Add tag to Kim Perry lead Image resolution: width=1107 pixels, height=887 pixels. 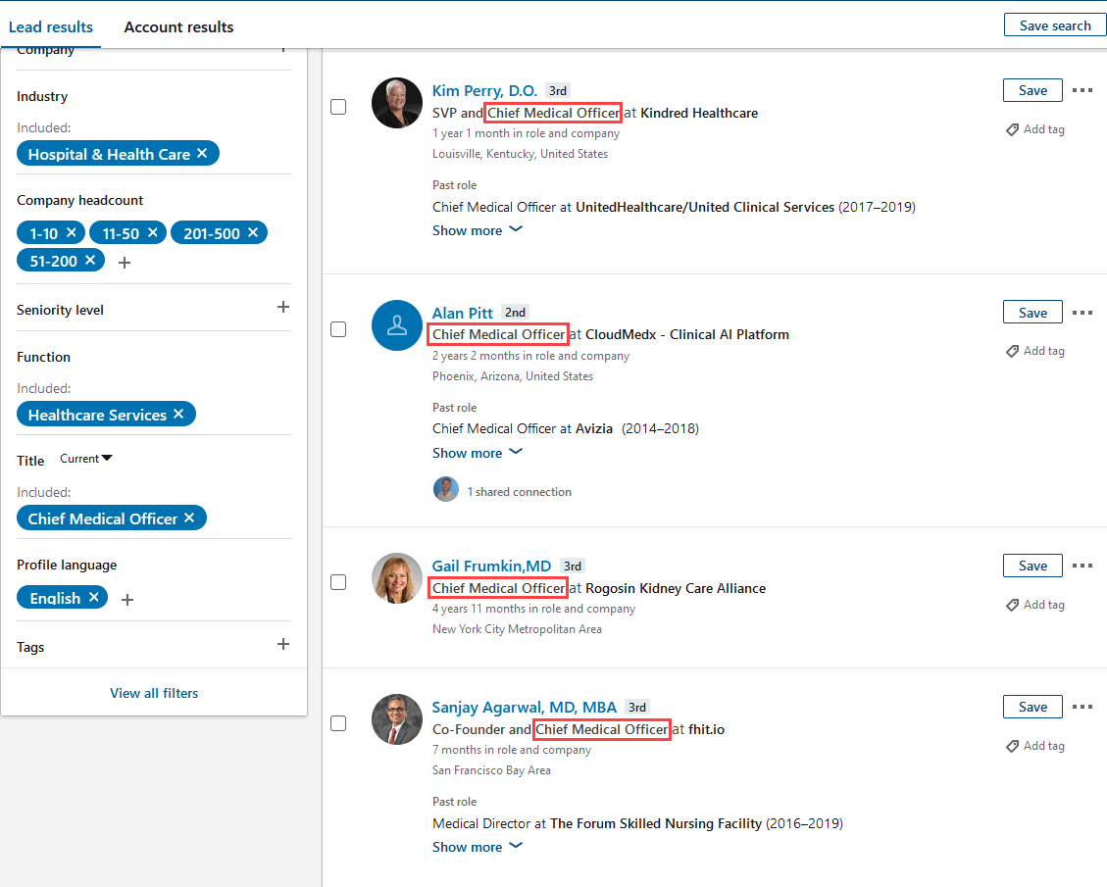(1035, 129)
